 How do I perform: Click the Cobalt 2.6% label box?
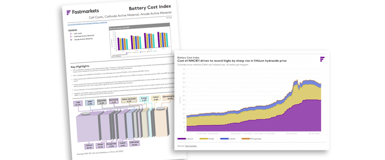[x=123, y=143]
